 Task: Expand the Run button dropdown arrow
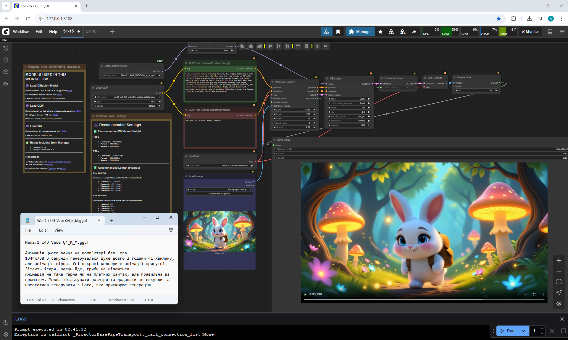tap(523, 331)
